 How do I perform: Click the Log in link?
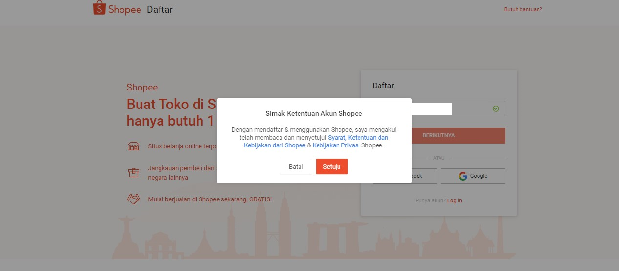click(455, 200)
